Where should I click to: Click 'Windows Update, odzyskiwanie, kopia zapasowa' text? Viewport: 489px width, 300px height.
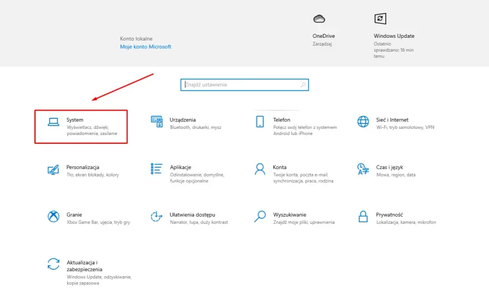click(x=99, y=280)
